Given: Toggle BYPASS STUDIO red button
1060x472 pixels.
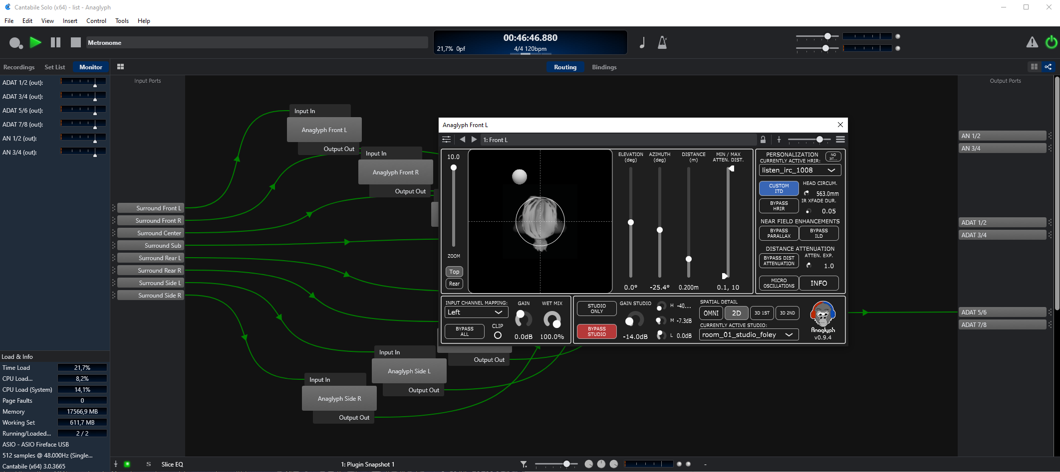Looking at the screenshot, I should 596,331.
